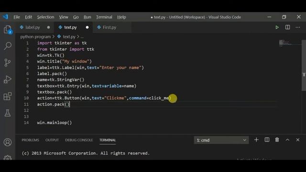Open the Help menu

pos(121,17)
